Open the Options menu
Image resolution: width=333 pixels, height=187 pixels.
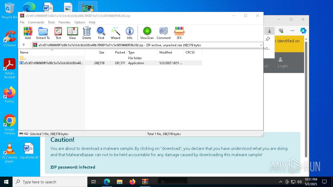(80, 22)
